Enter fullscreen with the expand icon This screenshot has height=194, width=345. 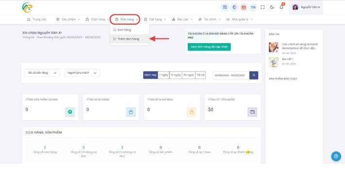pyautogui.click(x=263, y=7)
